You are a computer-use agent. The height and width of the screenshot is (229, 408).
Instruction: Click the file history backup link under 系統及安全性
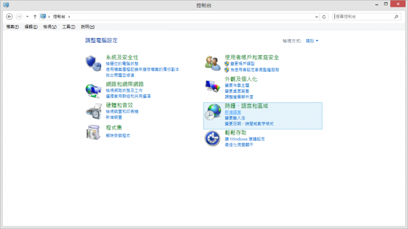coord(142,70)
